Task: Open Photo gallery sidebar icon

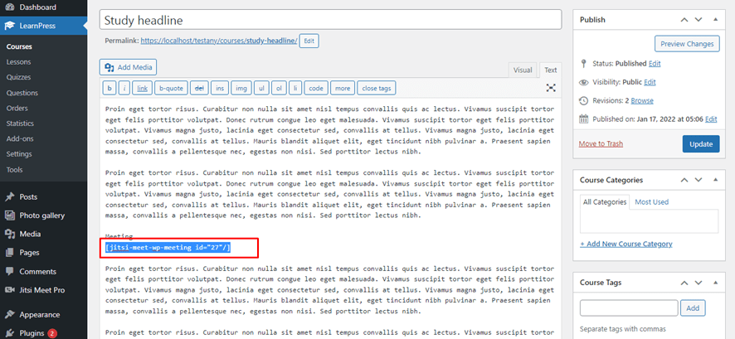Action: [9, 216]
